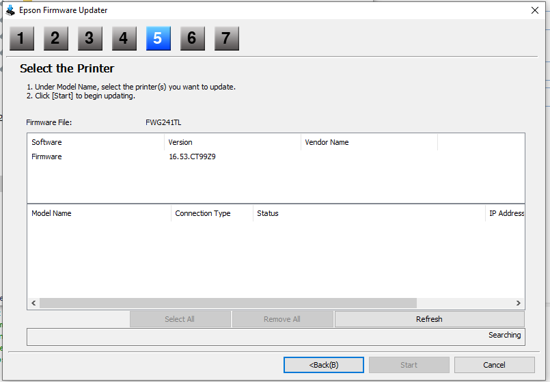
Task: Click the Epson Firmware Updater title icon
Action: click(10, 10)
